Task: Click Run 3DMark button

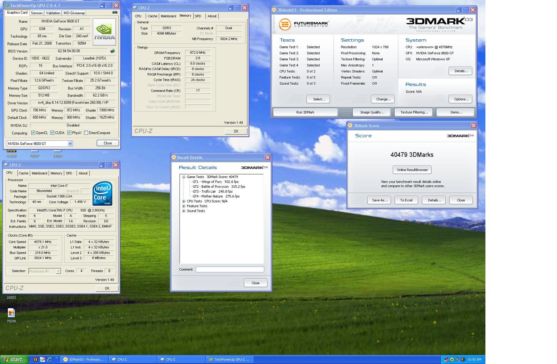Action: point(305,112)
